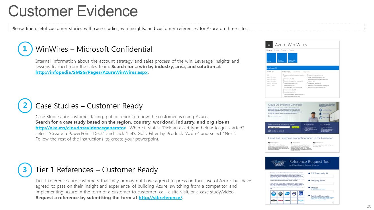The width and height of the screenshot is (374, 210).
Task: Click the Weather Channel customer logo
Action: coord(301,194)
